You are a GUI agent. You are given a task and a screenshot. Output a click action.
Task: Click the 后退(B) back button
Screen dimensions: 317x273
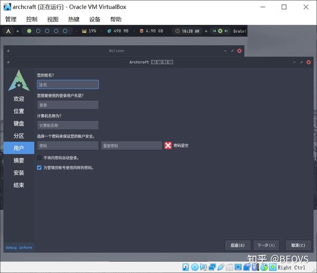238,245
